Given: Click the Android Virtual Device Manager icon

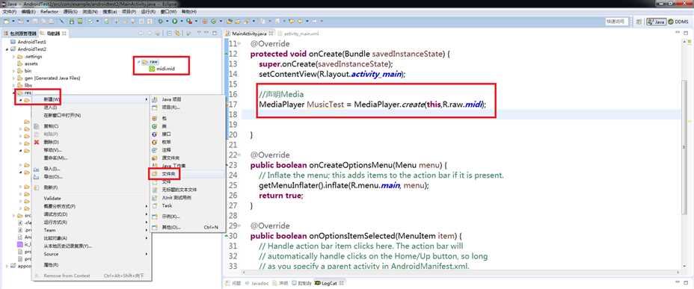Looking at the screenshot, I should (x=80, y=21).
